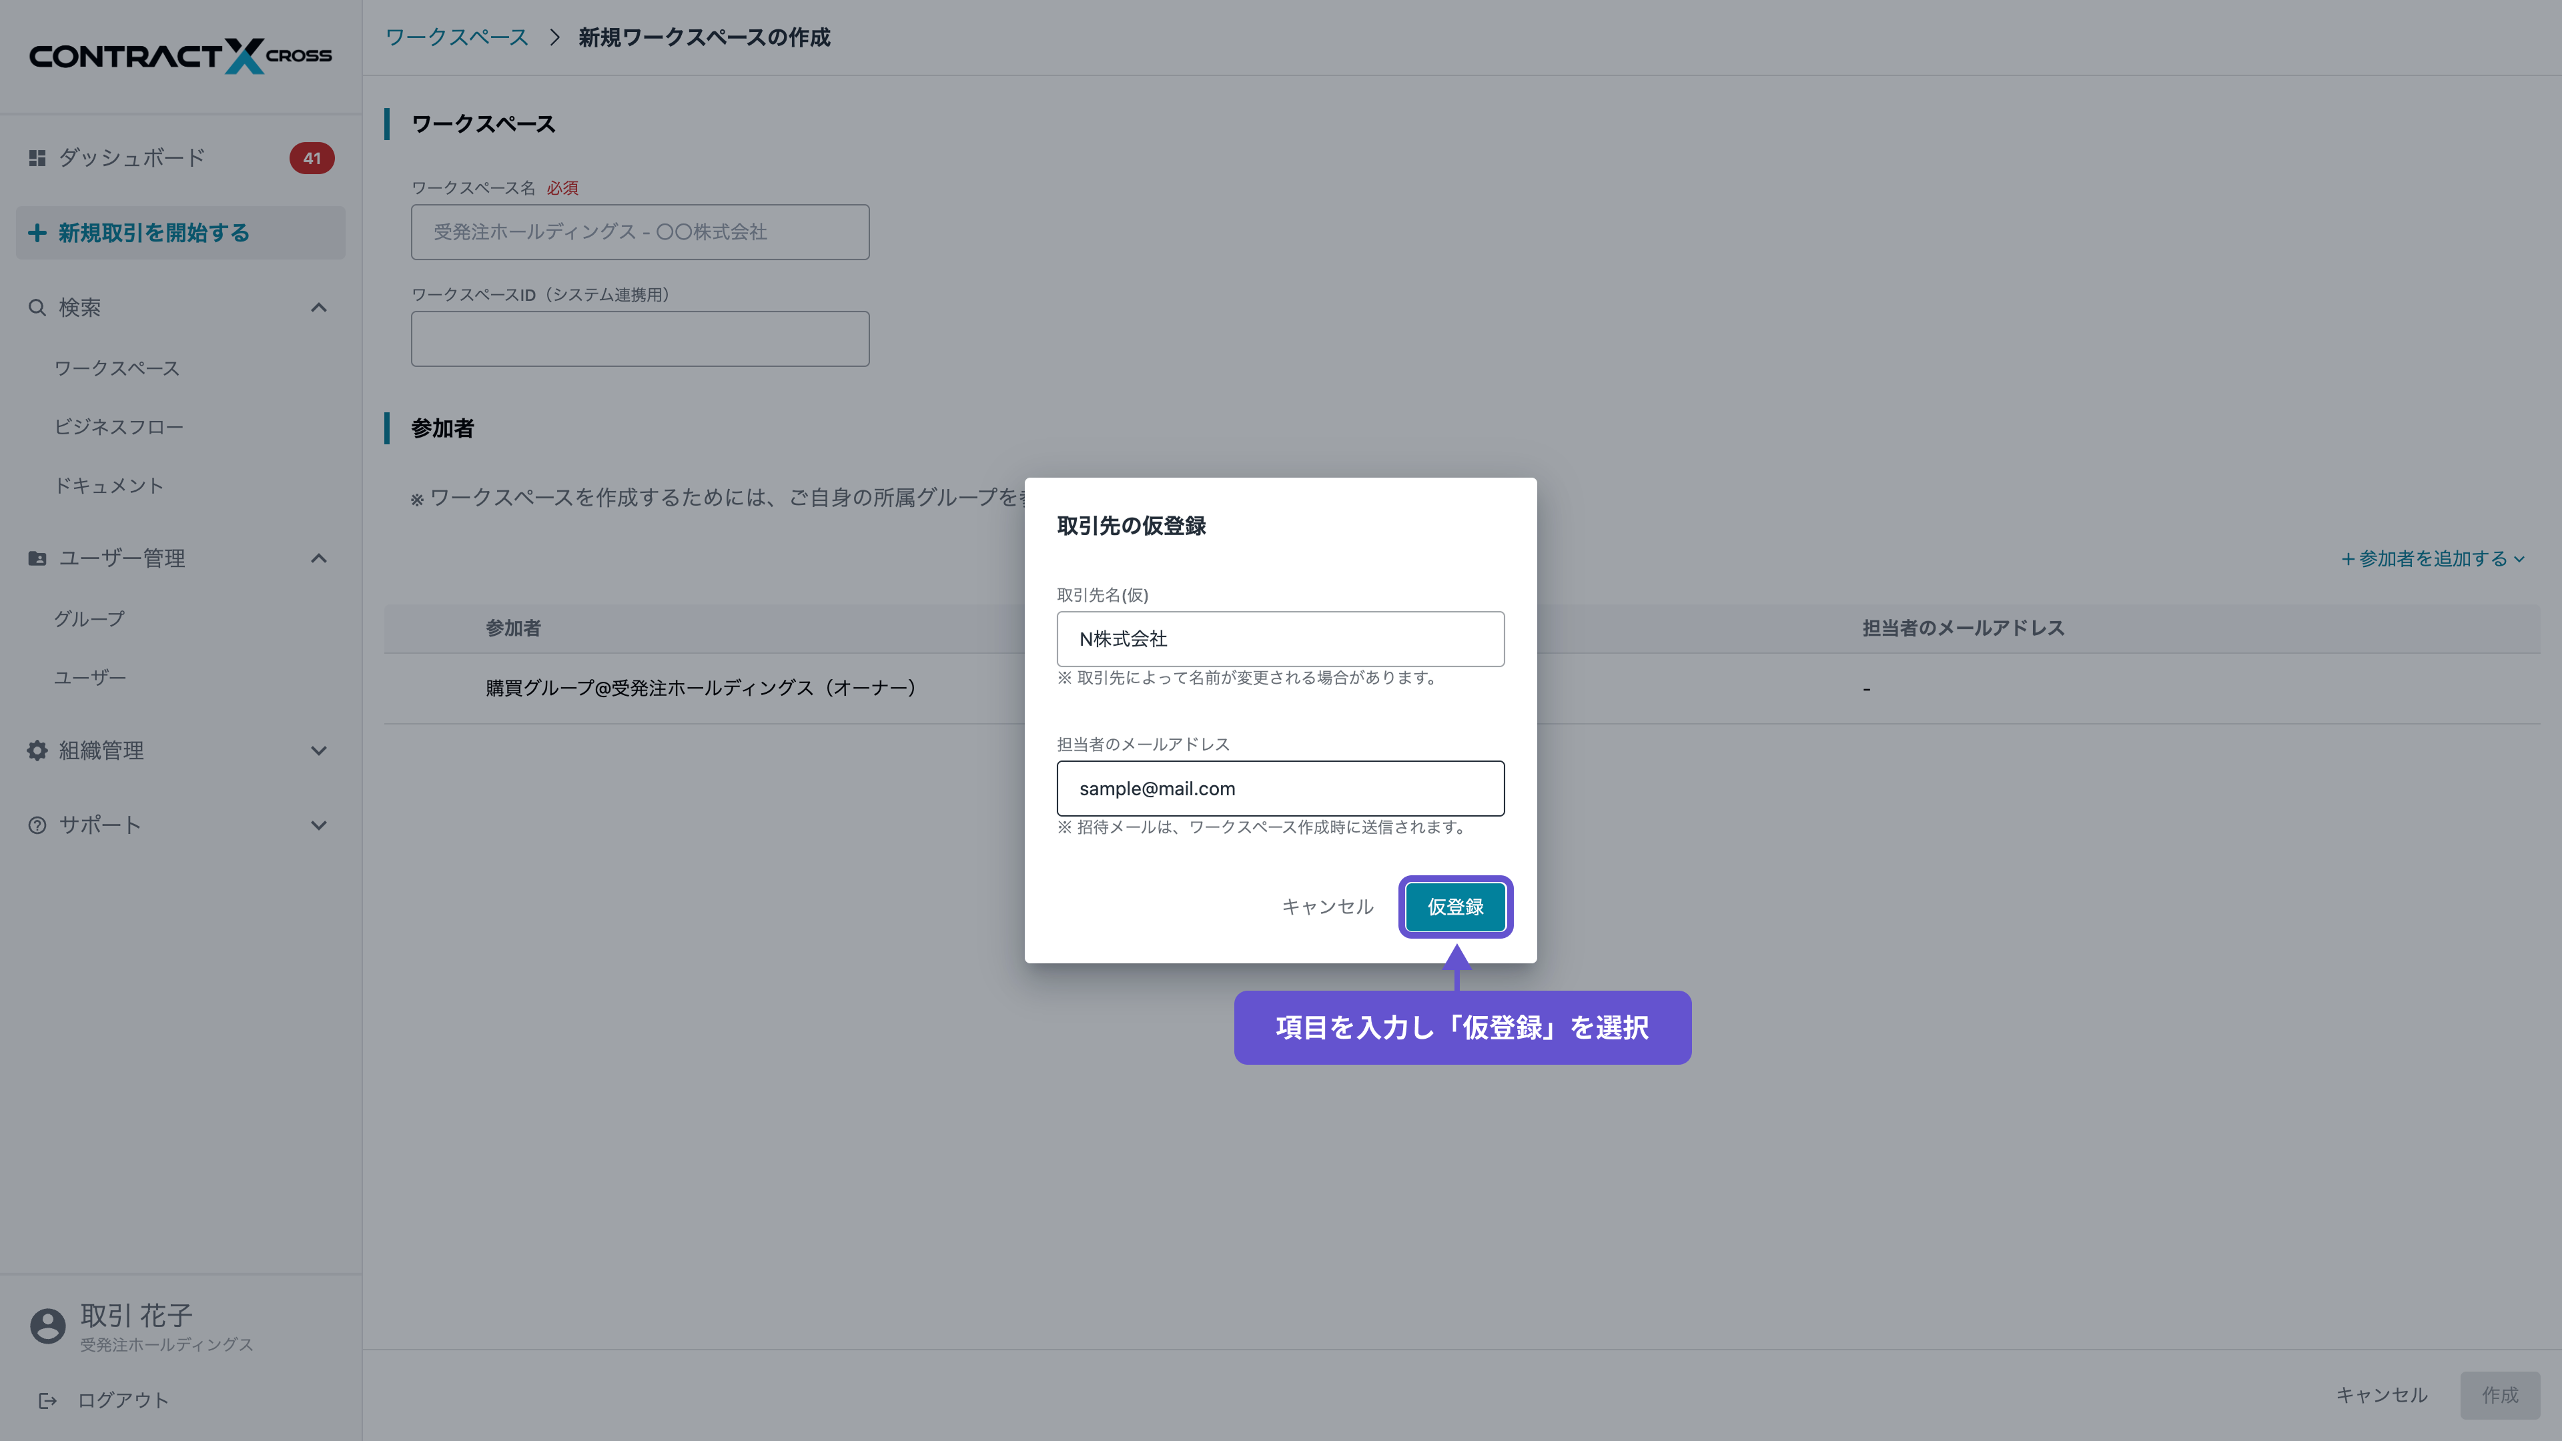Expand the 組織管理 section

(318, 751)
